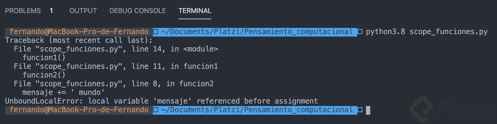
Task: Click the funcion2() call line in the traceback
Action: (x=44, y=75)
